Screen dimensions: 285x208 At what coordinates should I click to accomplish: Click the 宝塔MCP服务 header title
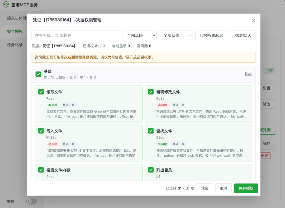[25, 5]
